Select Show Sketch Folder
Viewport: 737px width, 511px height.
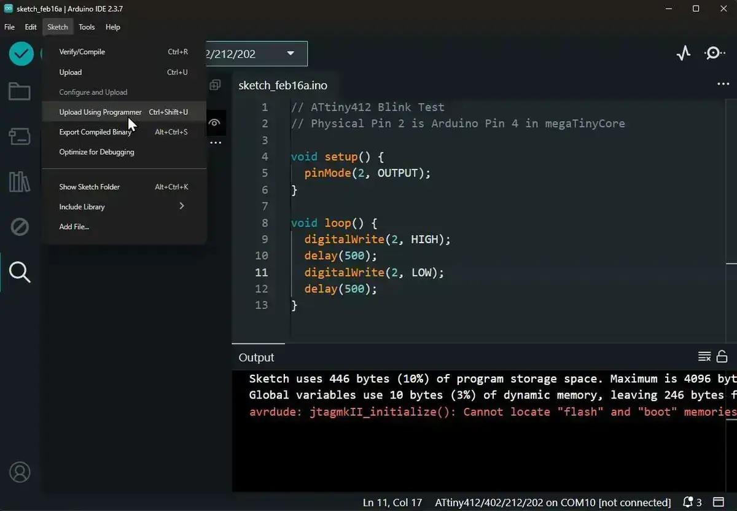click(x=124, y=187)
